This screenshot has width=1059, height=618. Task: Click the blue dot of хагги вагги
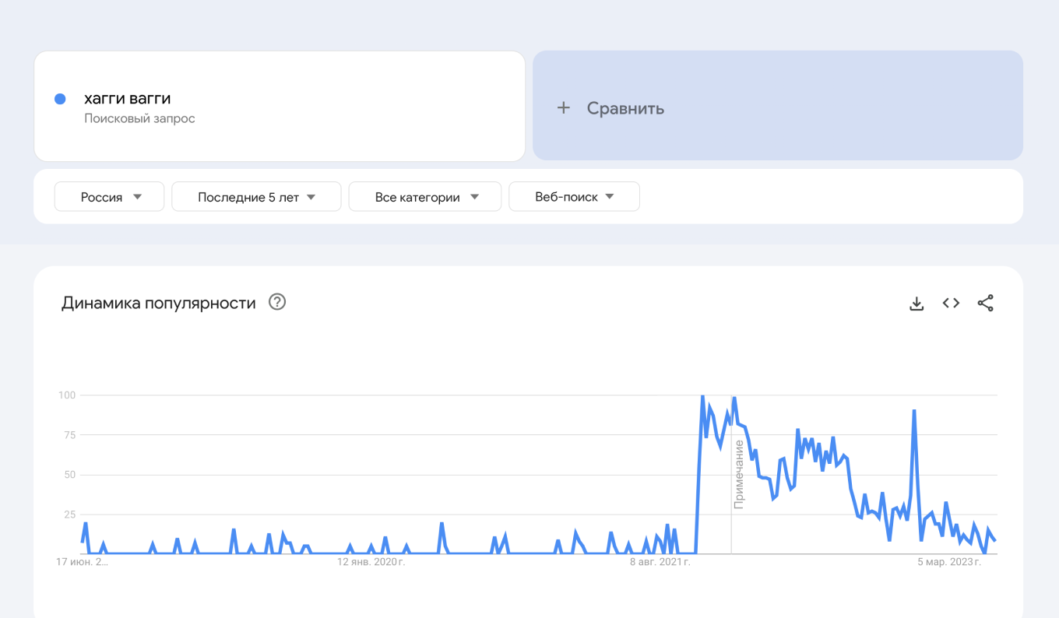60,99
